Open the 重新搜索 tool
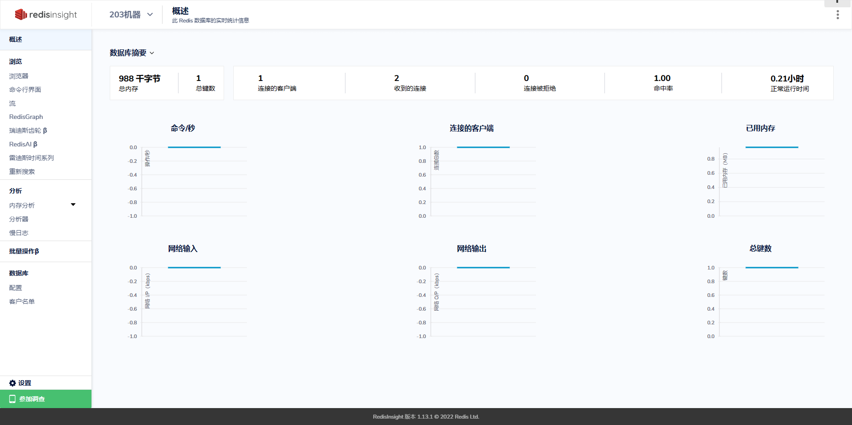Image resolution: width=852 pixels, height=425 pixels. (21, 172)
